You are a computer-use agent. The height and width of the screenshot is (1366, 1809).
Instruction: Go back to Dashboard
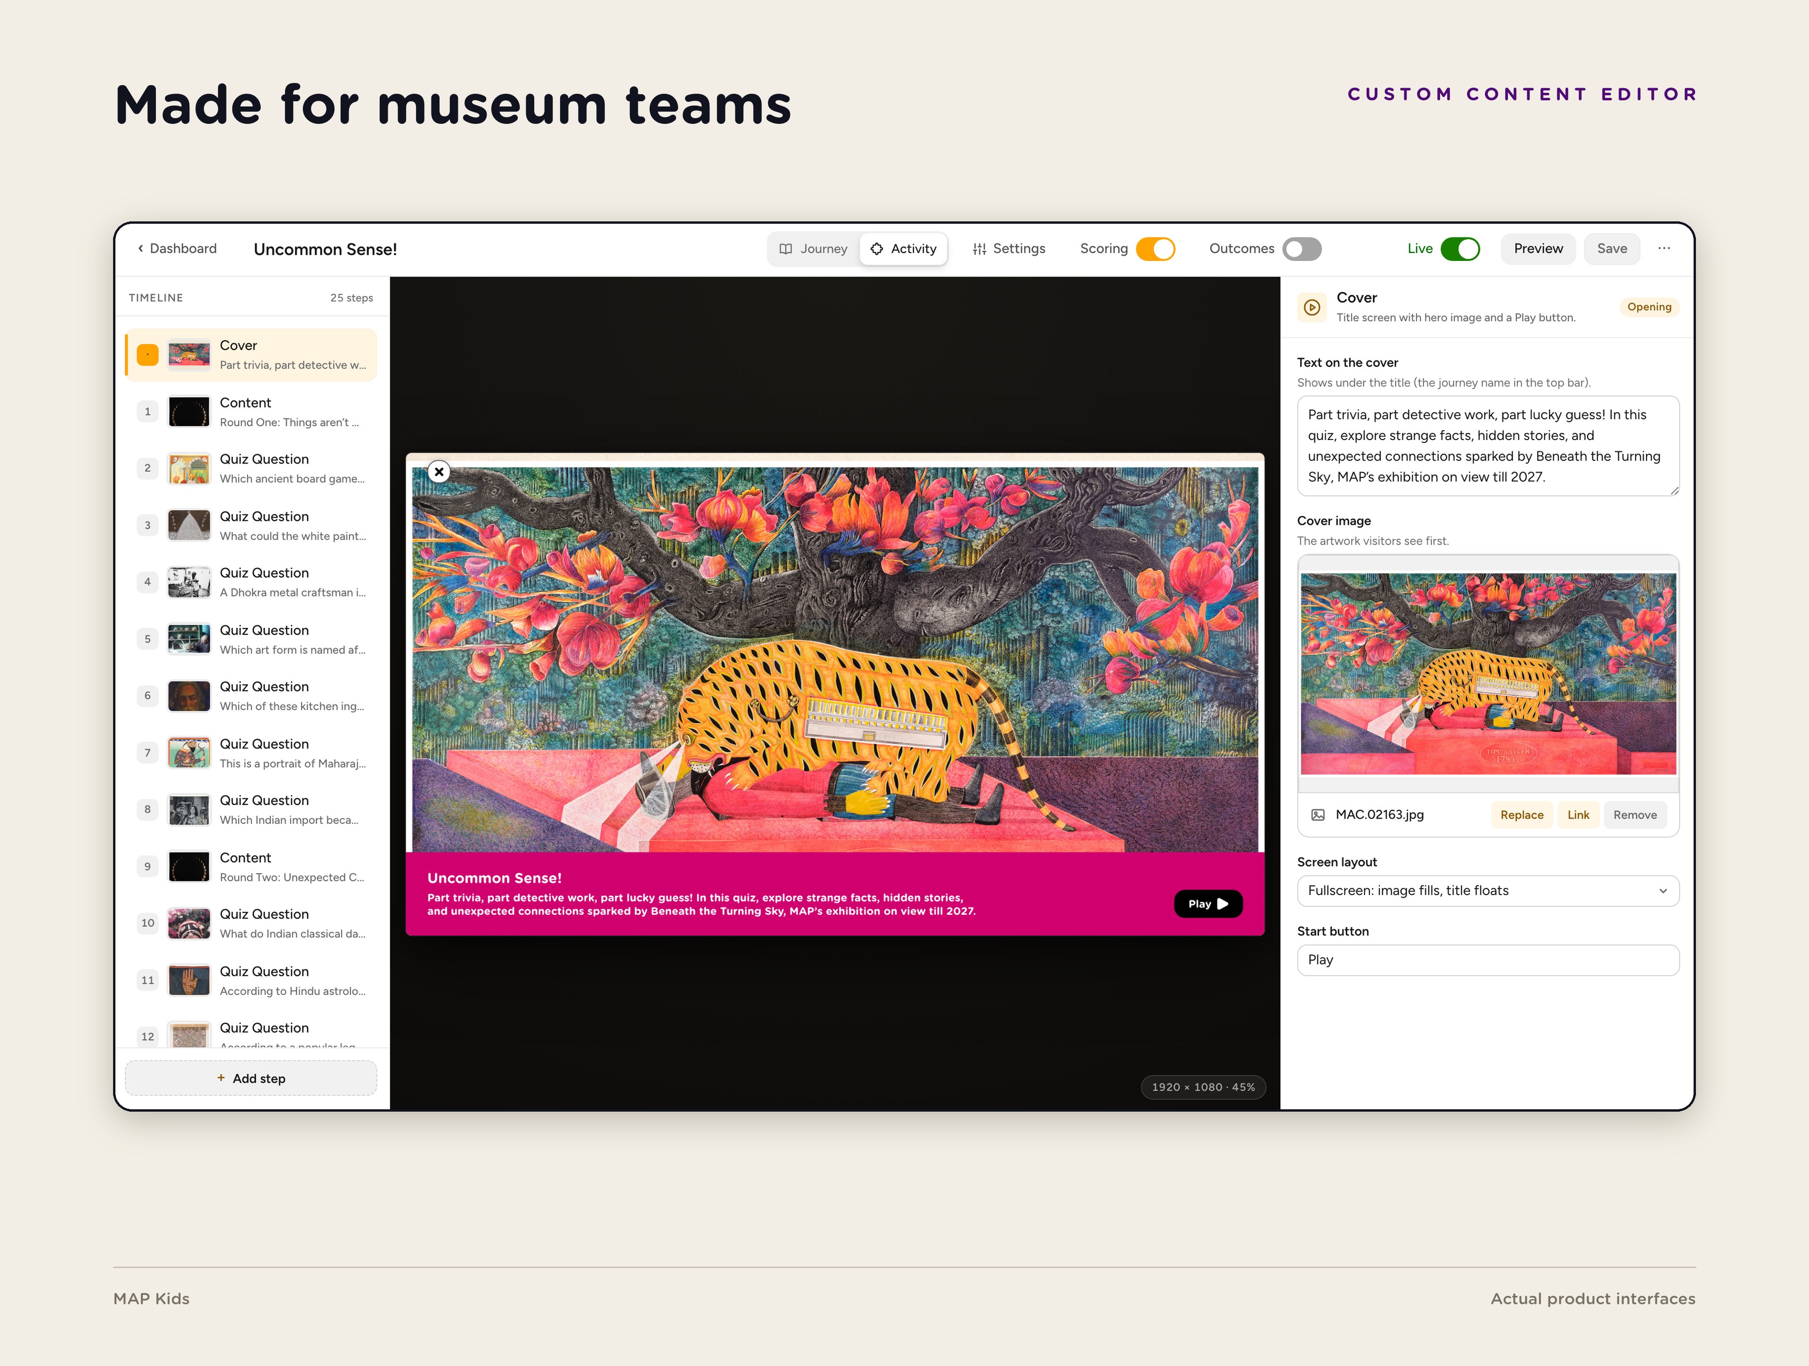pos(177,249)
